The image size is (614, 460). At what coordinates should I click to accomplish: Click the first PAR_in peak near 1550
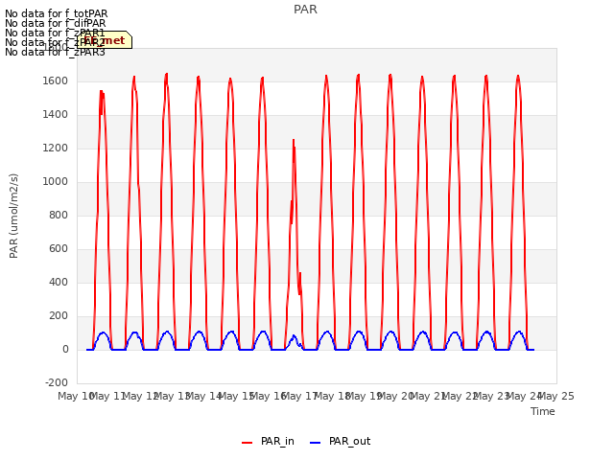[101, 92]
